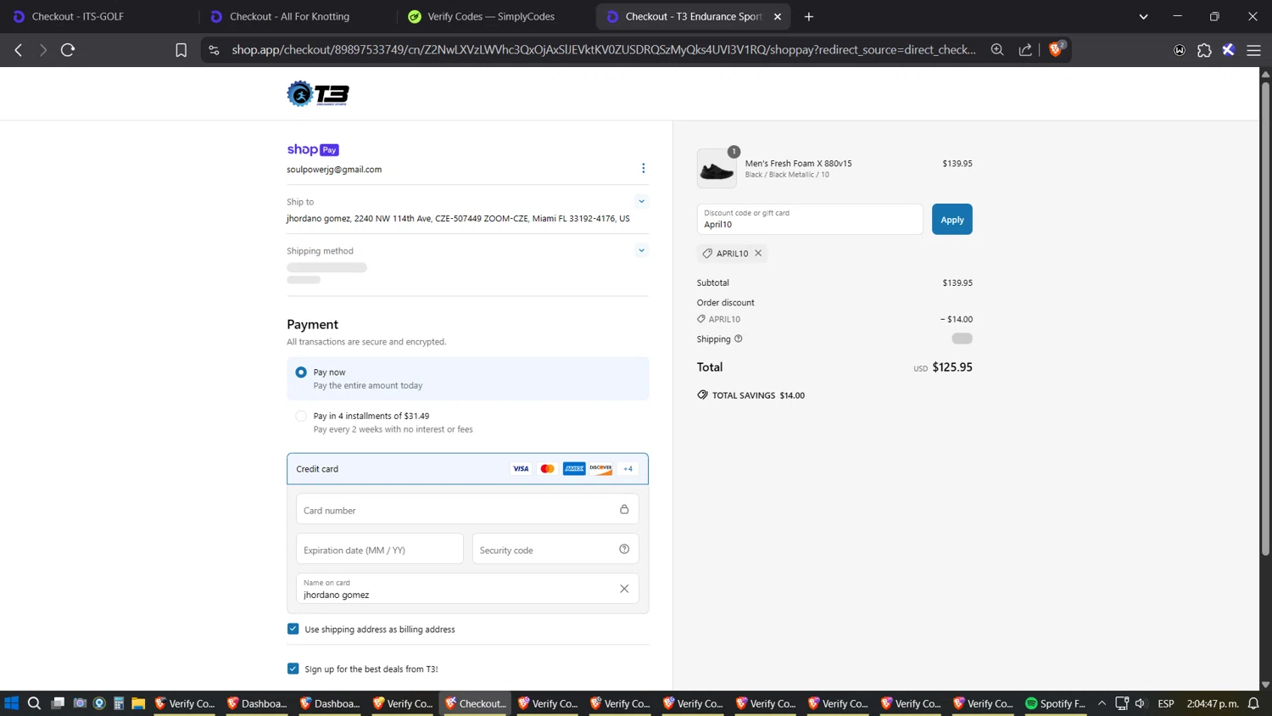The height and width of the screenshot is (716, 1272).
Task: Click the Credit card payment header
Action: (x=467, y=468)
